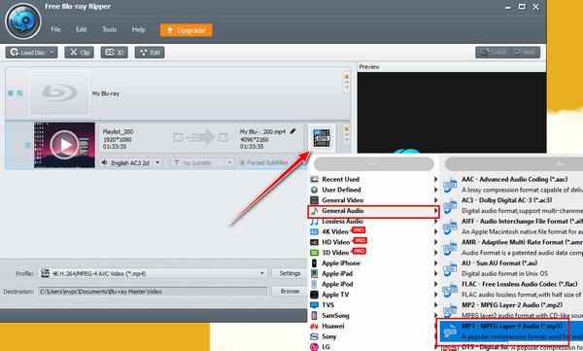
Task: Open the Clip tool
Action: point(80,53)
